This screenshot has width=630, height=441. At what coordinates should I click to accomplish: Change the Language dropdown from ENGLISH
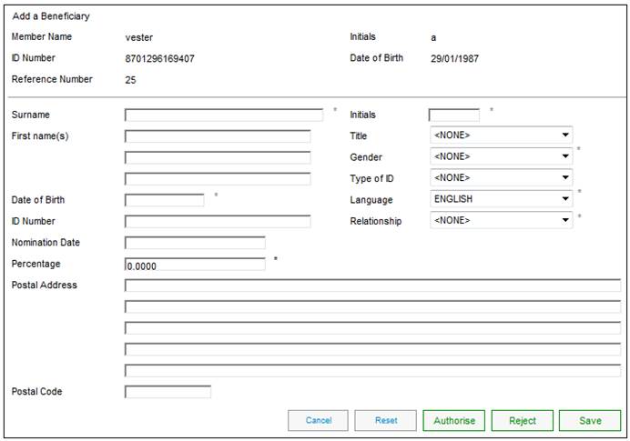(x=501, y=199)
